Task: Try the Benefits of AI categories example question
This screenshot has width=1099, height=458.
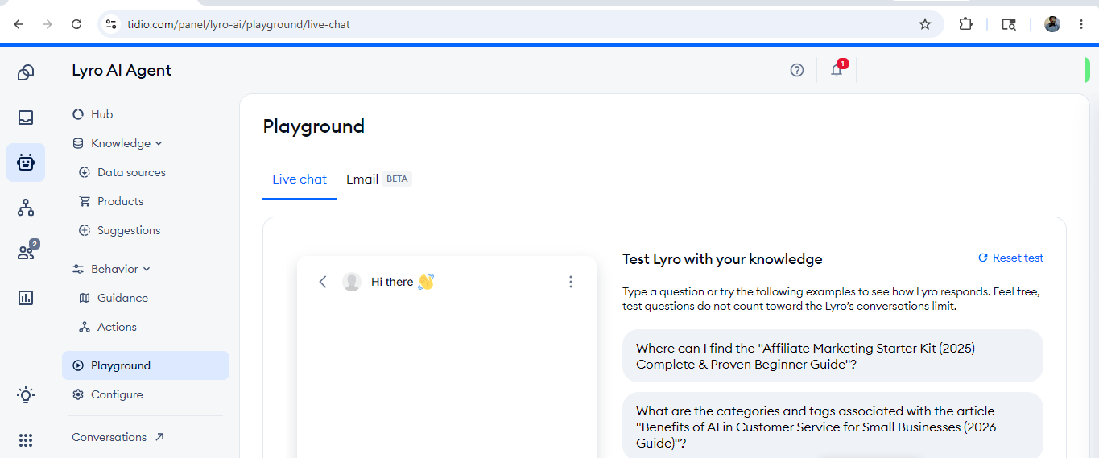Action: click(x=833, y=425)
